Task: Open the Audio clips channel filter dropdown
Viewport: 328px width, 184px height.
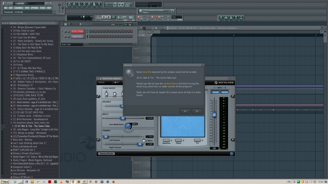Action: tap(72, 44)
